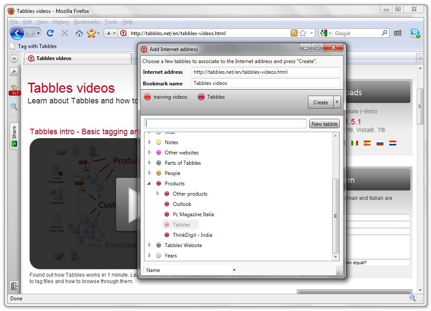This screenshot has width=431, height=311.
Task: Click scroll-down arrow of tabble list
Action: [335, 257]
